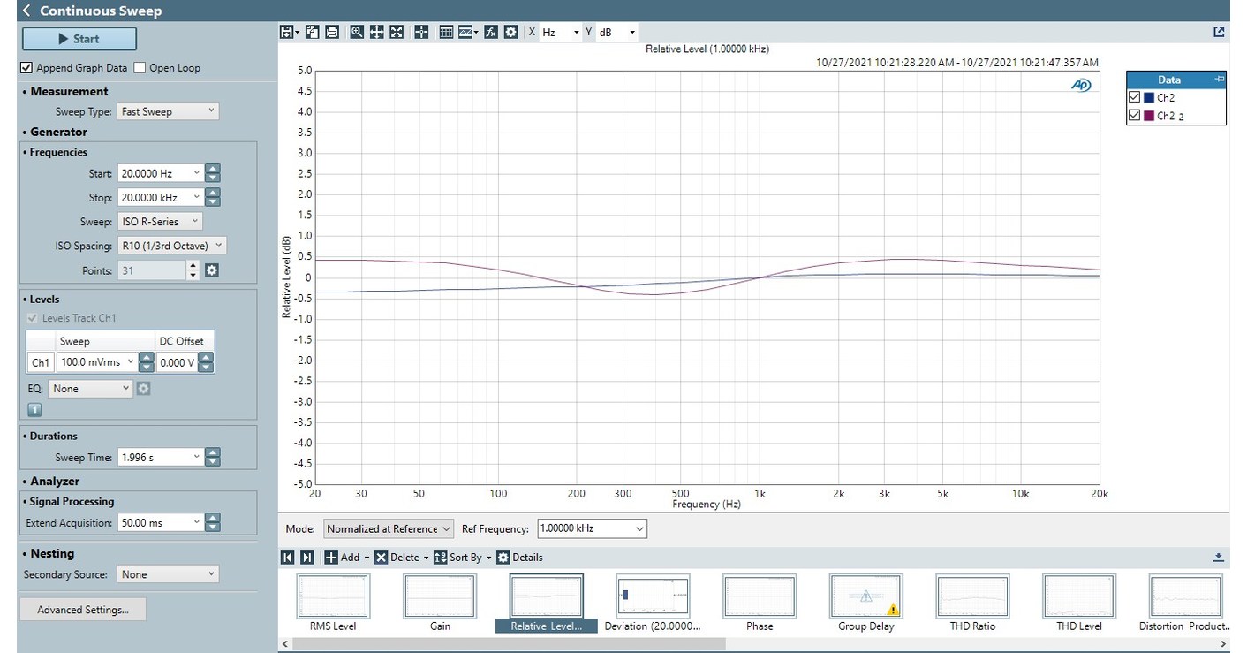Image resolution: width=1247 pixels, height=653 pixels.
Task: Click the fx derived measurement icon
Action: click(x=491, y=31)
